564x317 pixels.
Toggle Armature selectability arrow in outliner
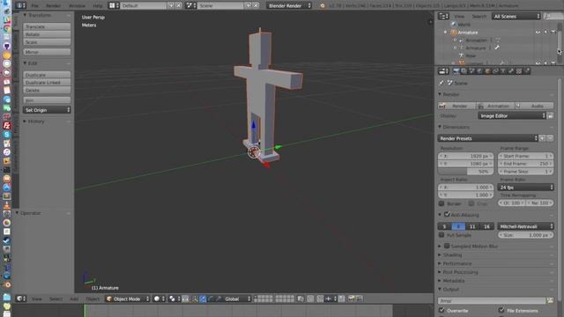[x=545, y=33]
